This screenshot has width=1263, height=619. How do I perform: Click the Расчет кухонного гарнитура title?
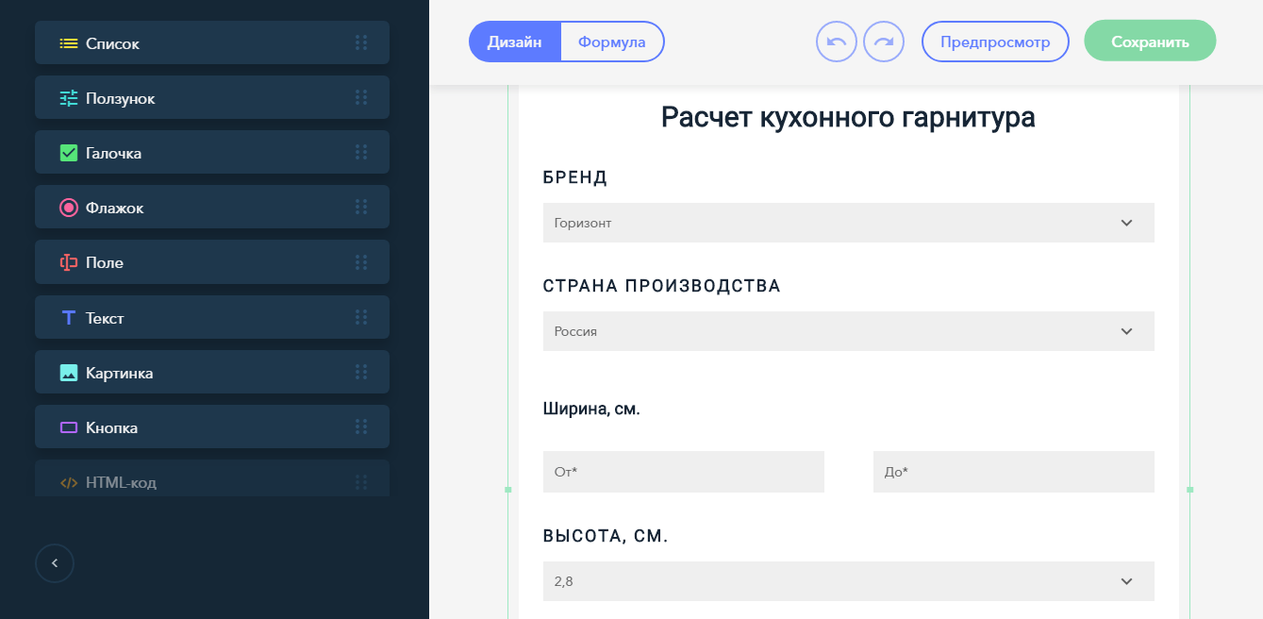tap(848, 117)
